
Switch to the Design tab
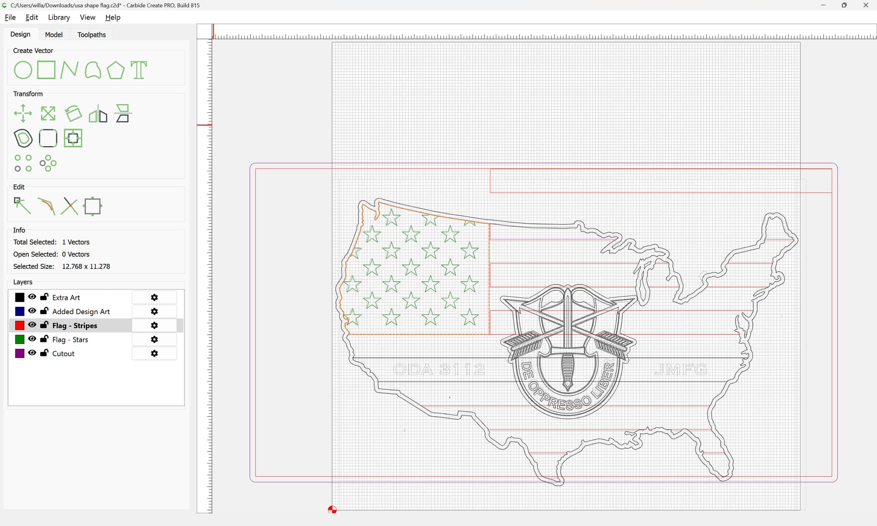click(21, 34)
